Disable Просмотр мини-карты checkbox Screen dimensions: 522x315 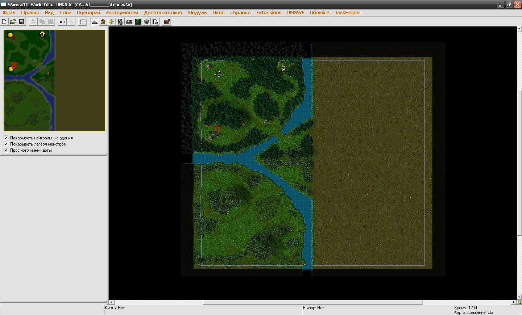tap(6, 150)
